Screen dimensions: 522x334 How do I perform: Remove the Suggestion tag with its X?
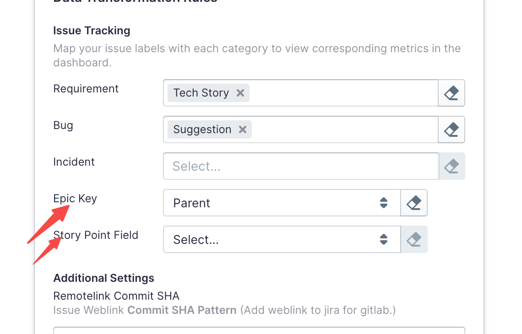(243, 129)
